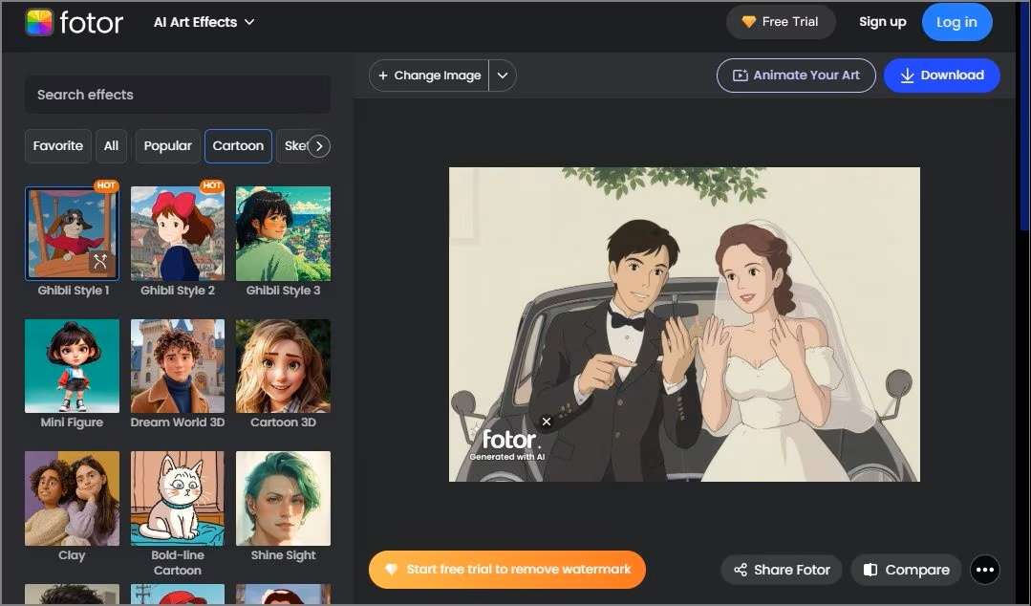Apply the Cartoon 3D effect
The width and height of the screenshot is (1031, 606).
(284, 366)
